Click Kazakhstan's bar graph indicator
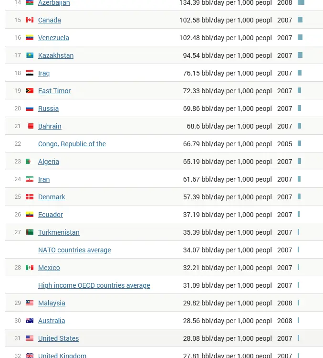The width and height of the screenshot is (323, 358). (x=300, y=55)
